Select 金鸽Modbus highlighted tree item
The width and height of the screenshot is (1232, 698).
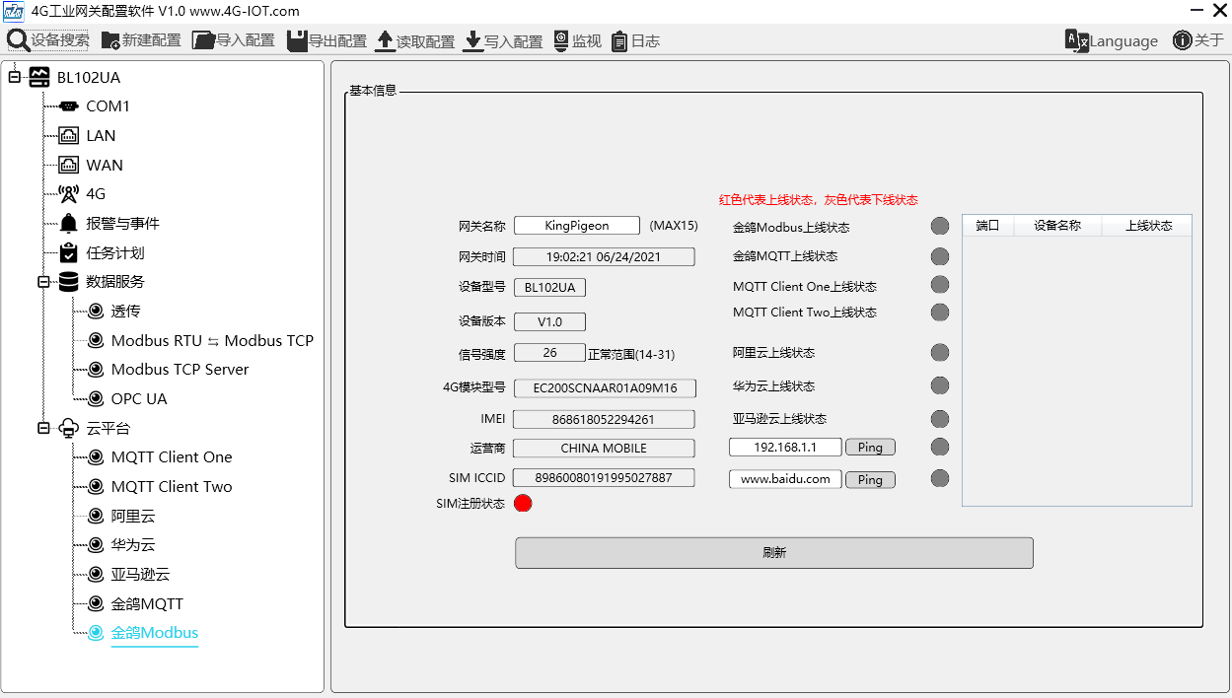click(155, 633)
